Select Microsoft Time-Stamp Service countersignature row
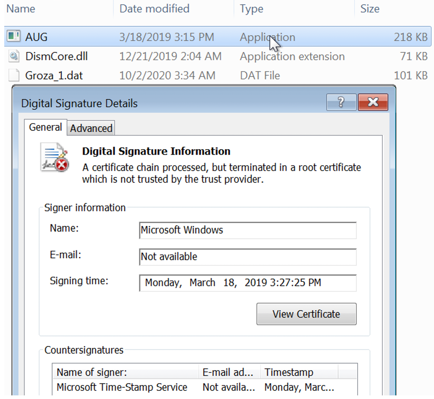This screenshot has height=399, width=434. point(205,387)
